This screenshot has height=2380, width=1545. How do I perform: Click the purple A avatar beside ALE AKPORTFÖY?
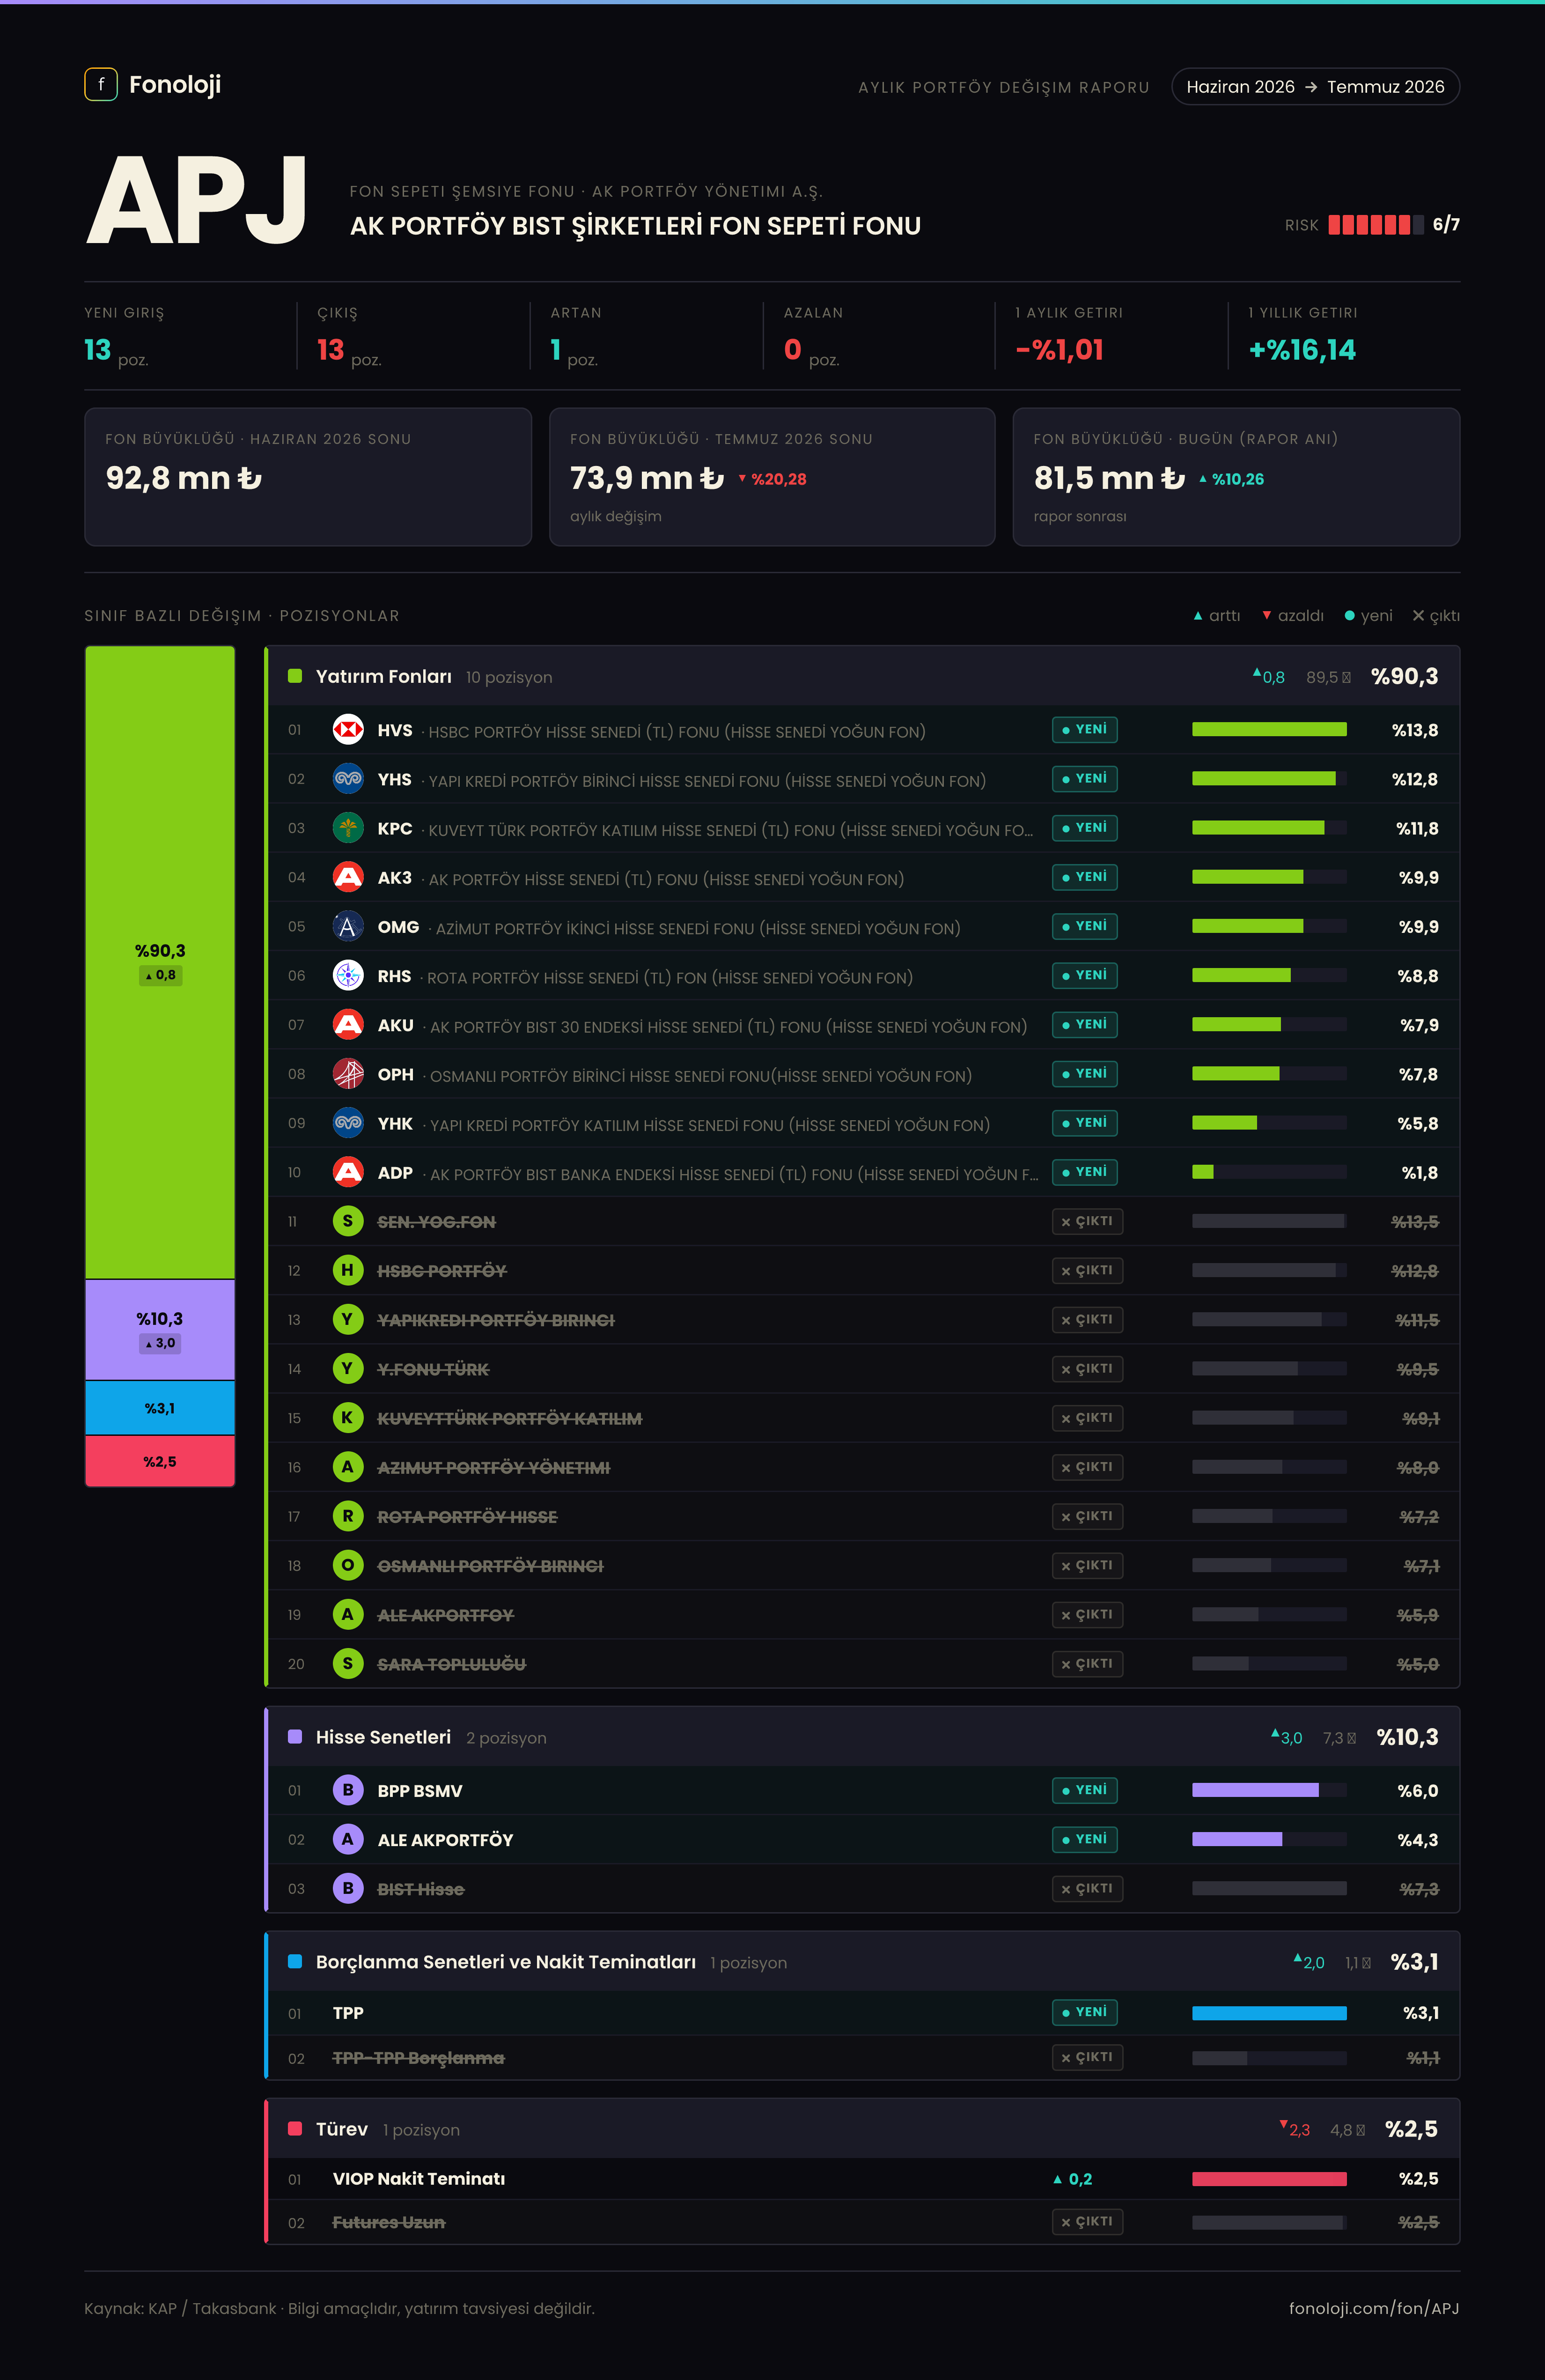(348, 1839)
